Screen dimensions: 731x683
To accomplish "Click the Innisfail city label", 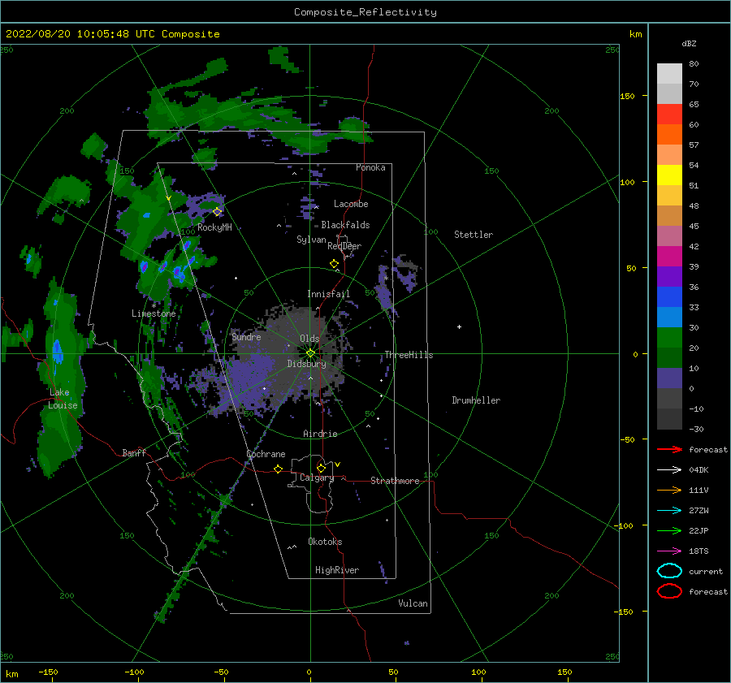I will pos(328,294).
